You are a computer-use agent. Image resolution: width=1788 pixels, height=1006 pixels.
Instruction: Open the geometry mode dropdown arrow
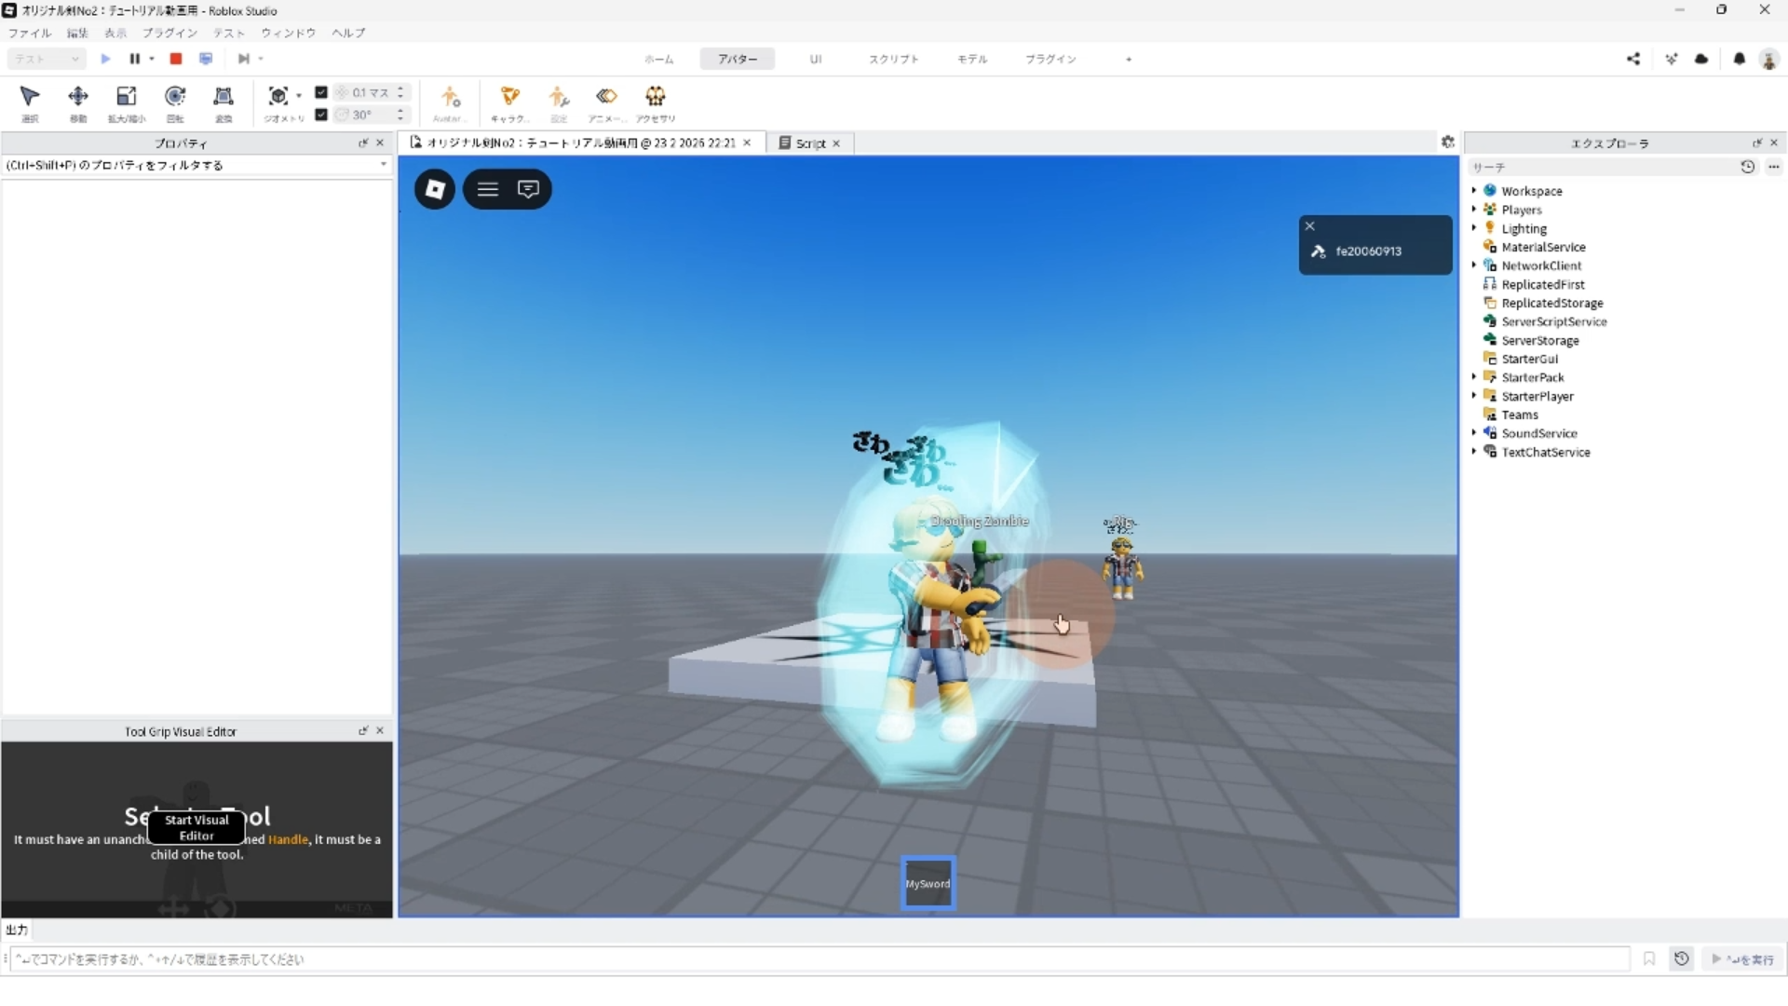299,95
